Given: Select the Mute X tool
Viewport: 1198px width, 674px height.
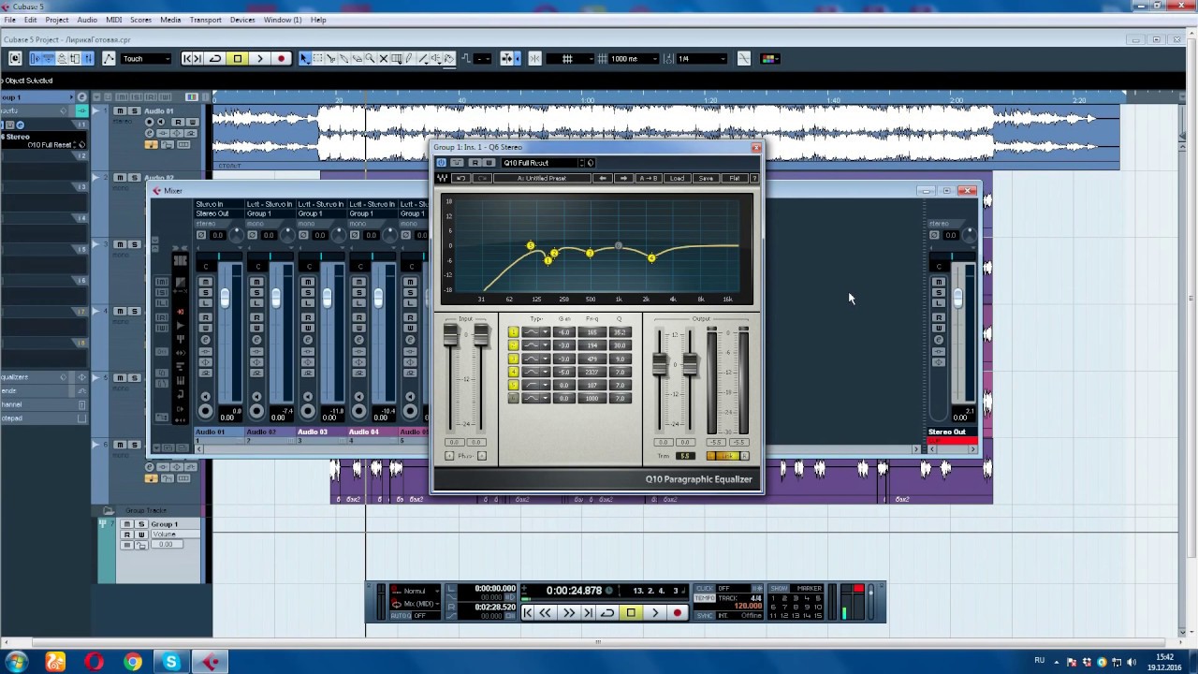Looking at the screenshot, I should [x=383, y=58].
